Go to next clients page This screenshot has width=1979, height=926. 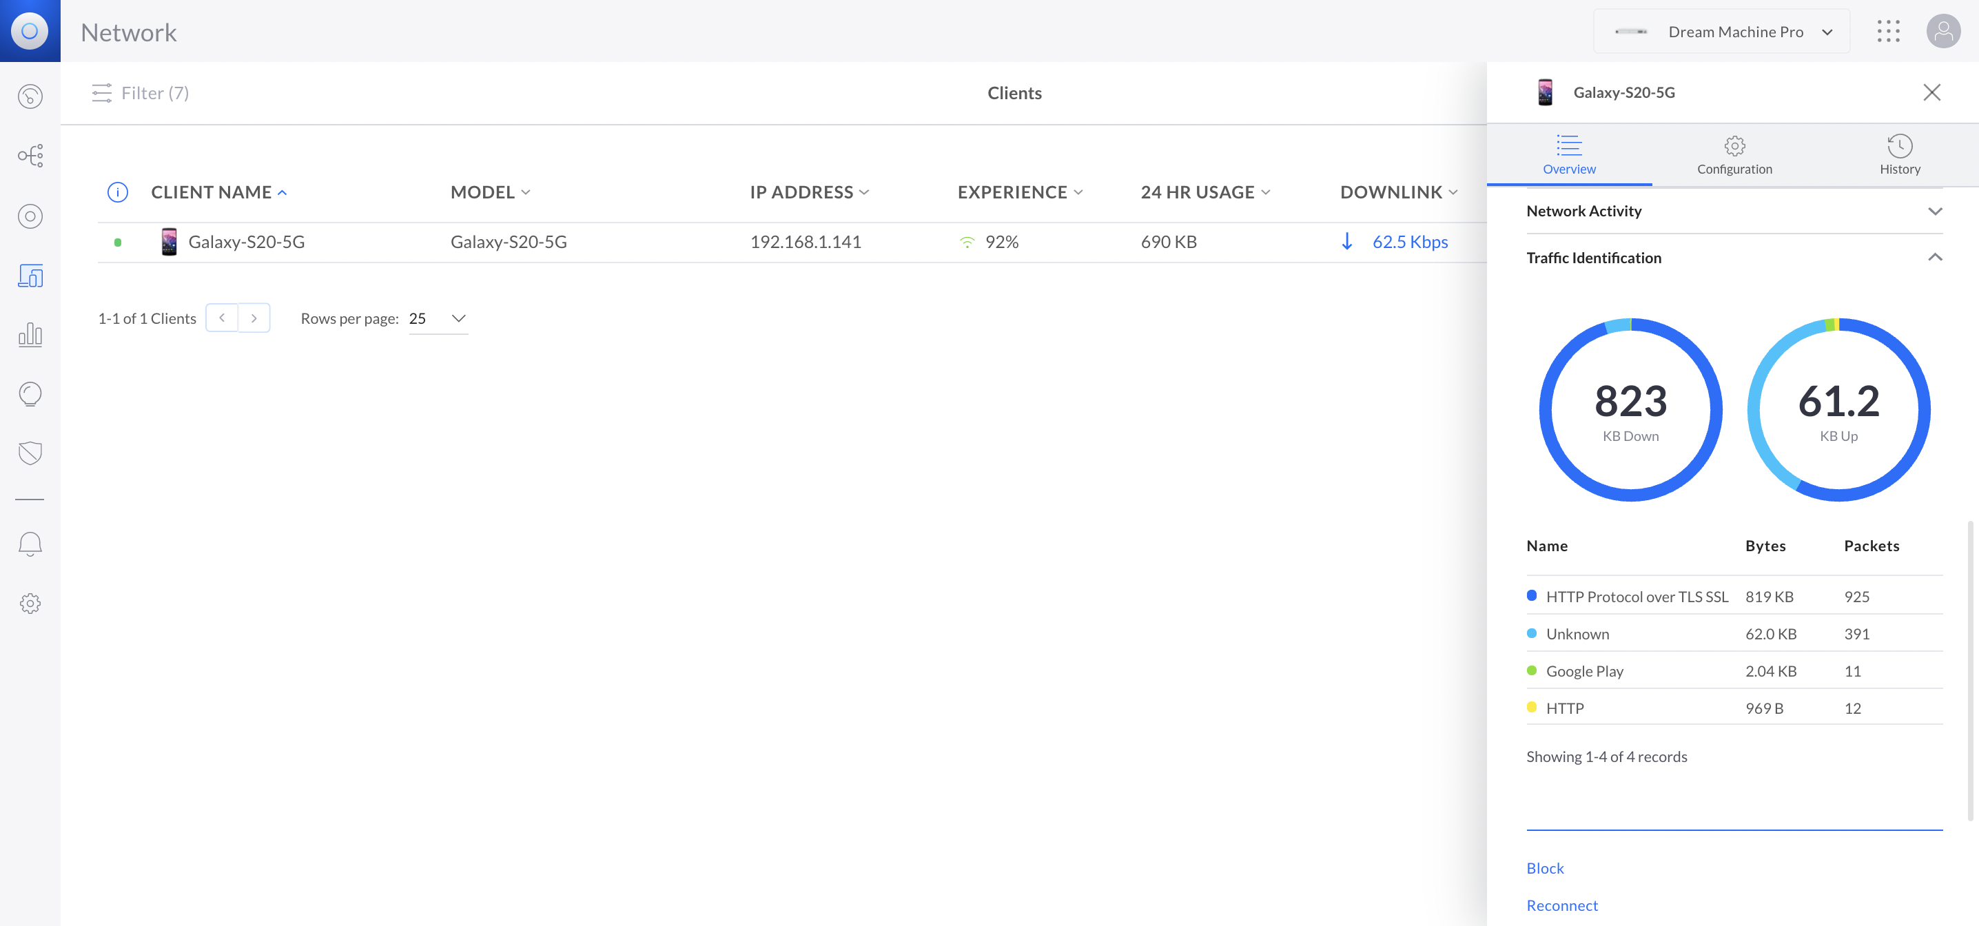pos(254,318)
